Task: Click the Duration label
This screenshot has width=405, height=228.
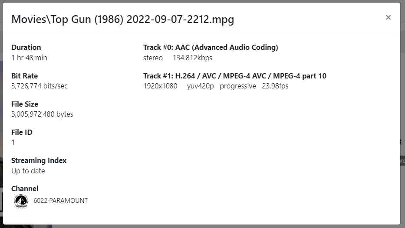Action: click(26, 47)
